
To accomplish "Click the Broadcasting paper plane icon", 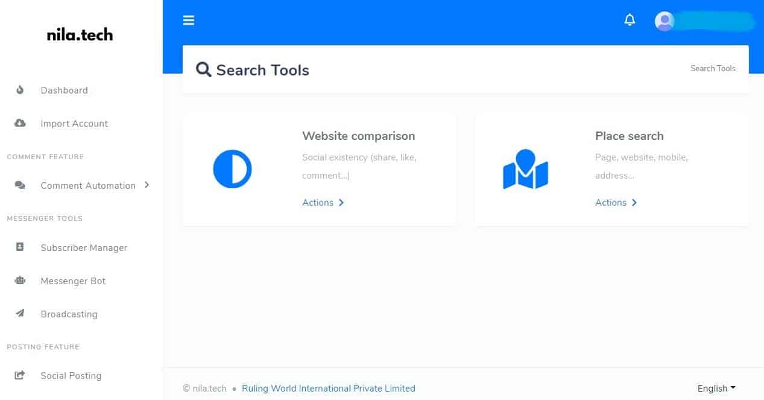I will [20, 314].
